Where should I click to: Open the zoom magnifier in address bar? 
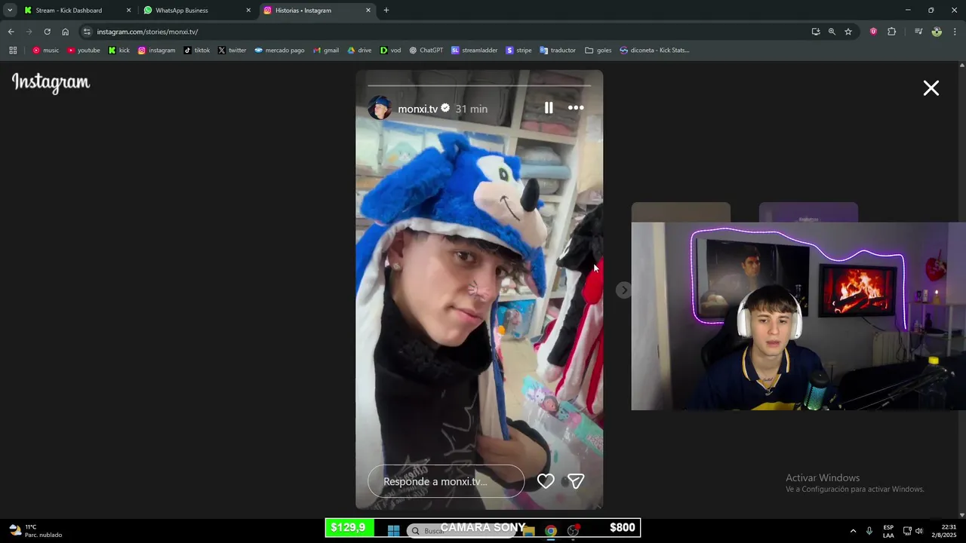click(x=832, y=32)
